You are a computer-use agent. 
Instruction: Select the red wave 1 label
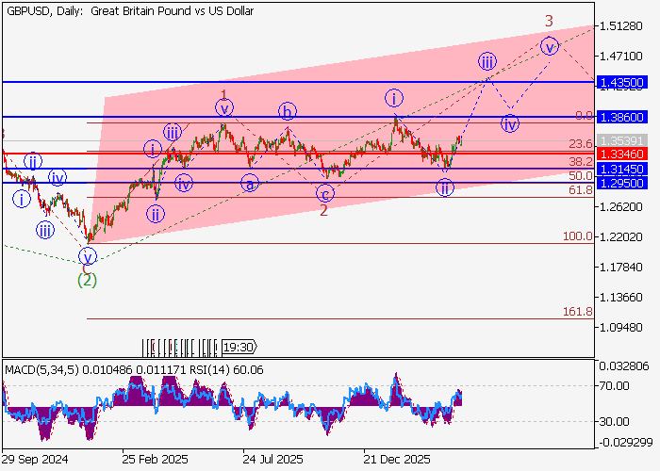(x=223, y=94)
